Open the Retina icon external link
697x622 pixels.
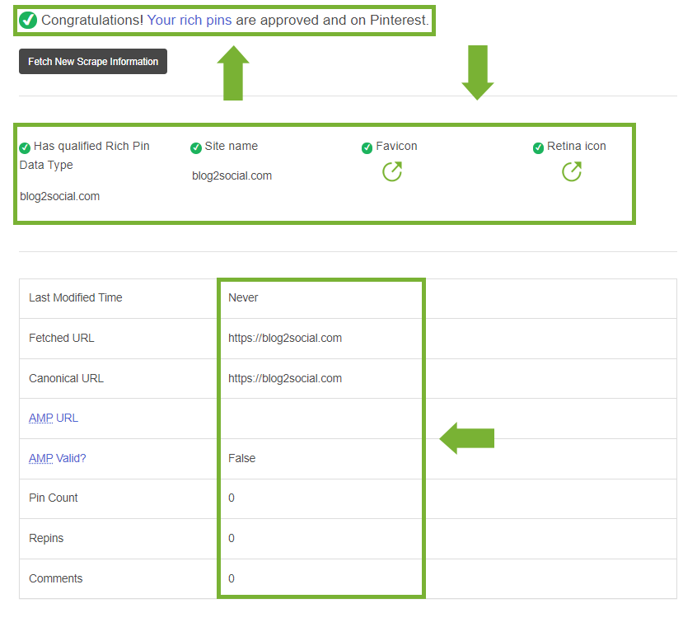(572, 171)
